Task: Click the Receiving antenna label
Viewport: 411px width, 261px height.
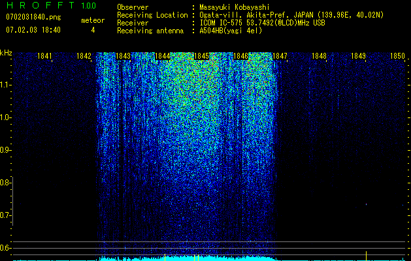Action: point(150,31)
